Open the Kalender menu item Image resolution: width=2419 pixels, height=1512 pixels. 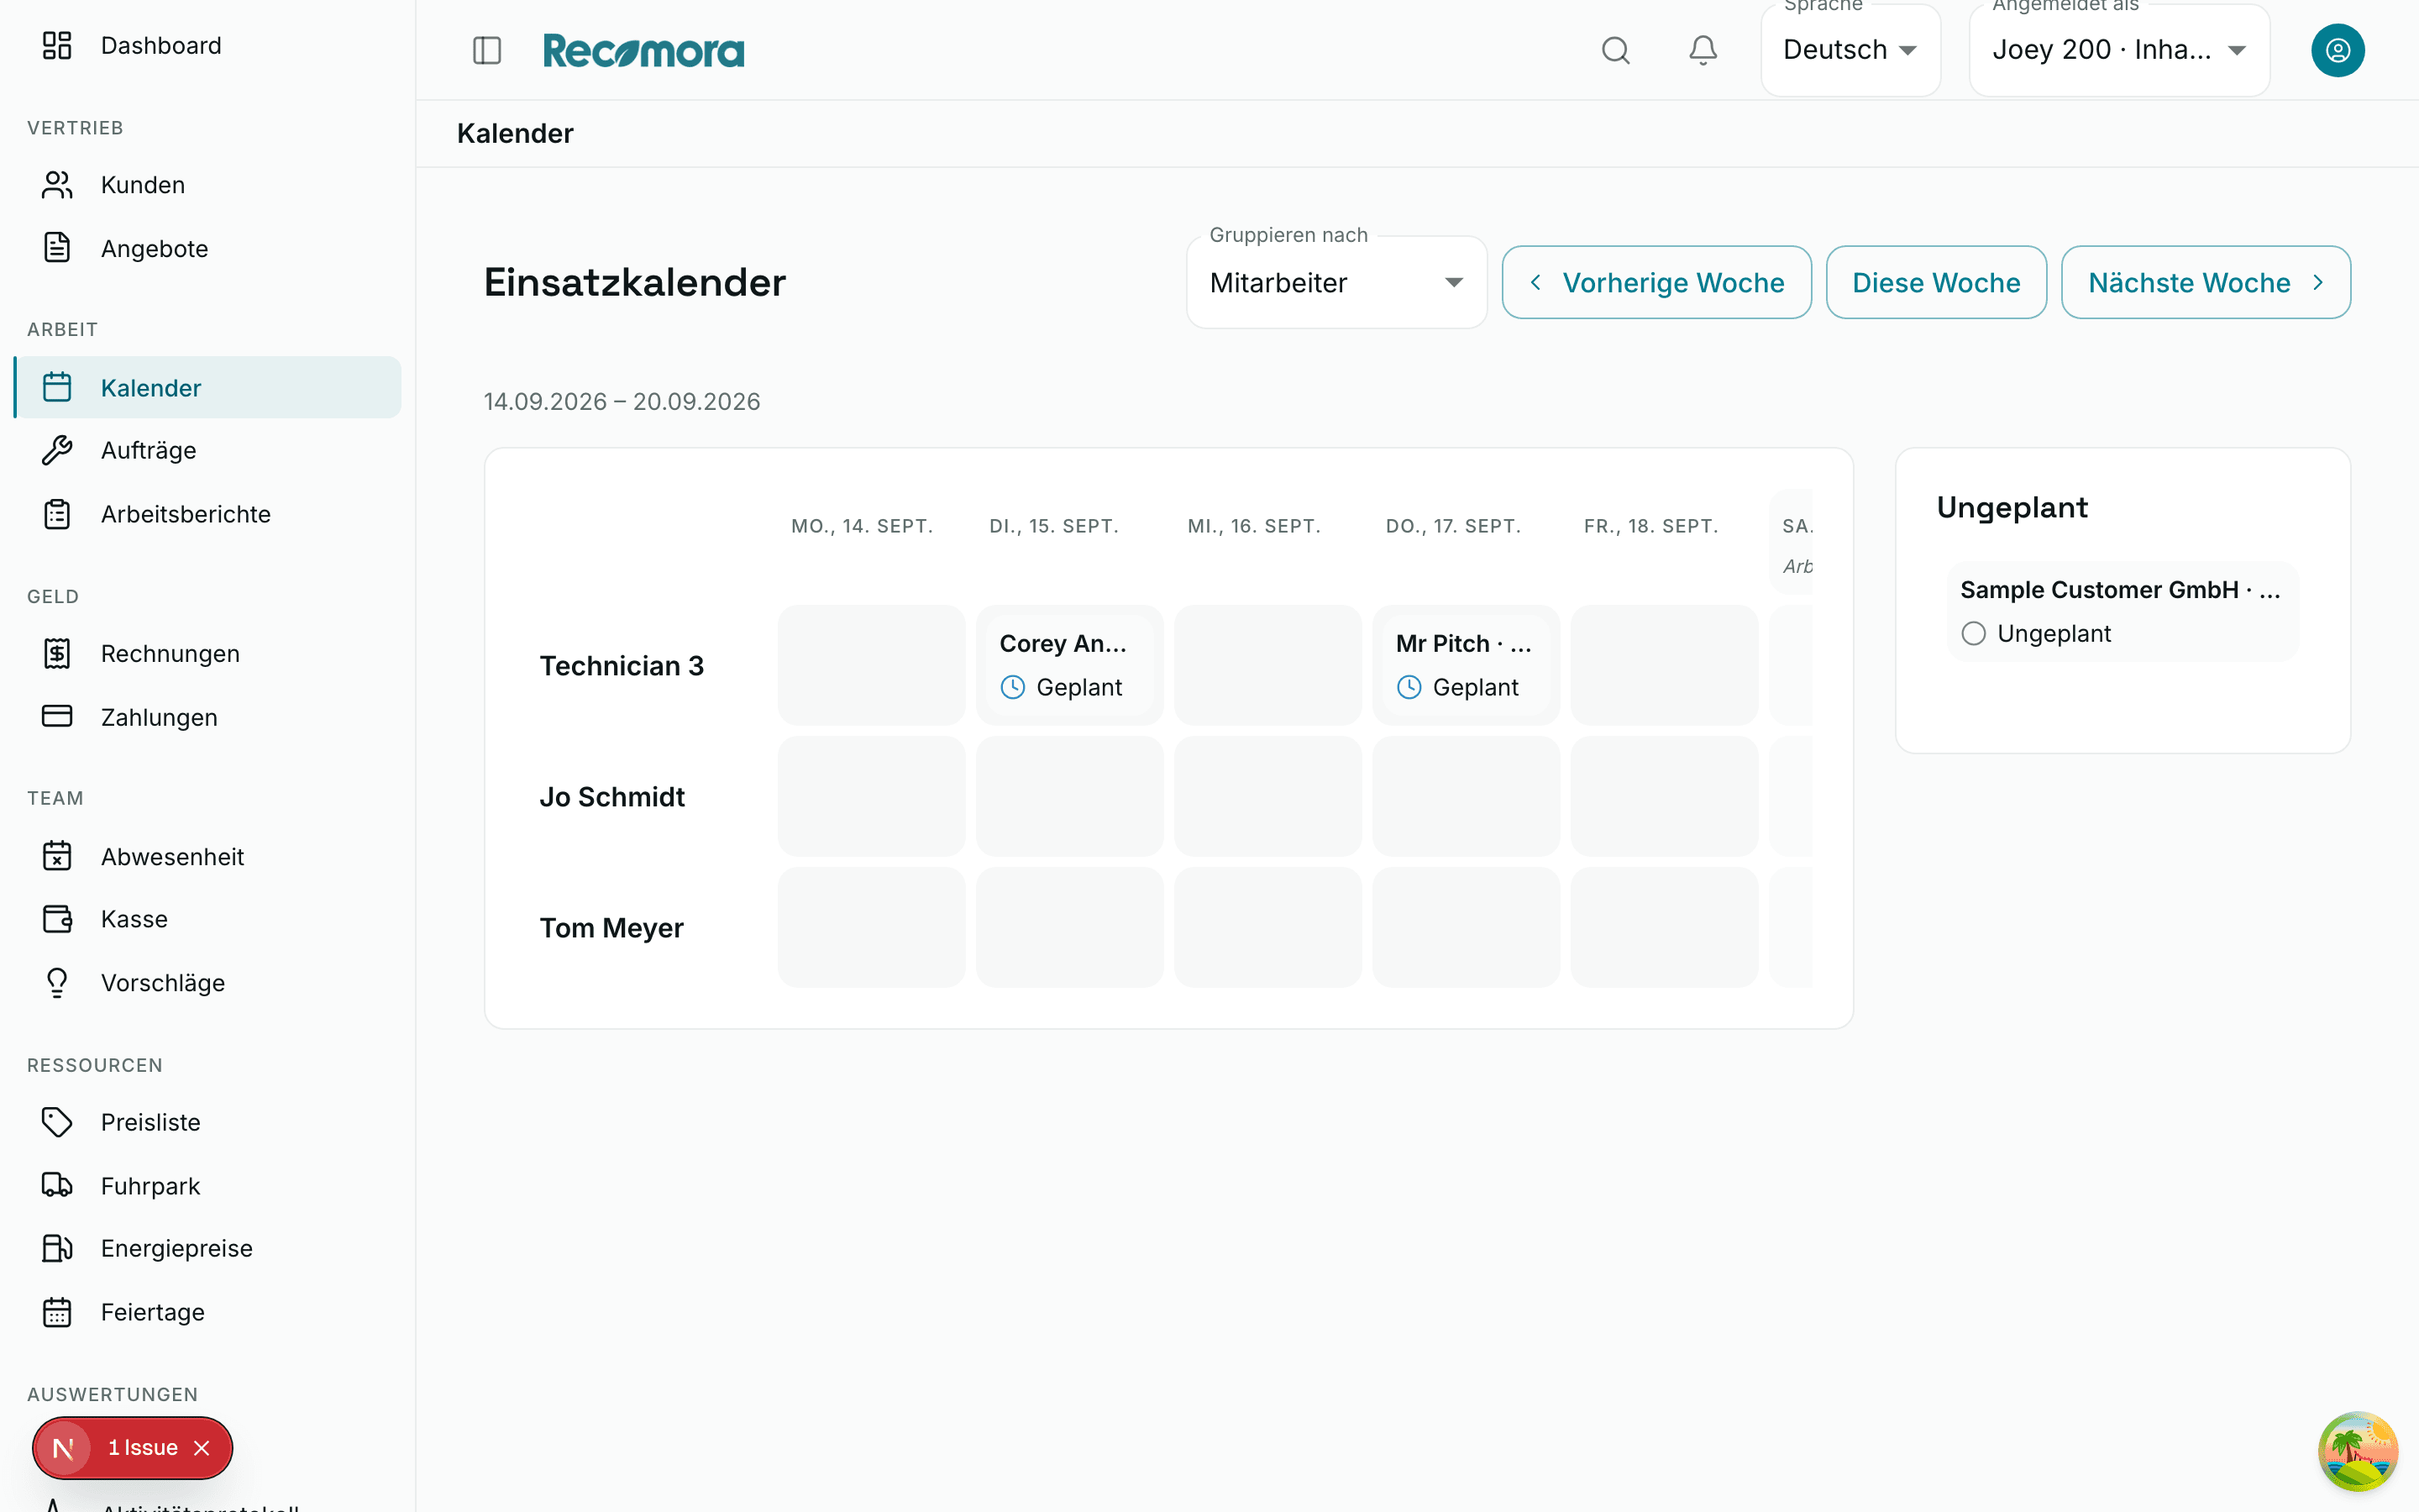pyautogui.click(x=208, y=387)
